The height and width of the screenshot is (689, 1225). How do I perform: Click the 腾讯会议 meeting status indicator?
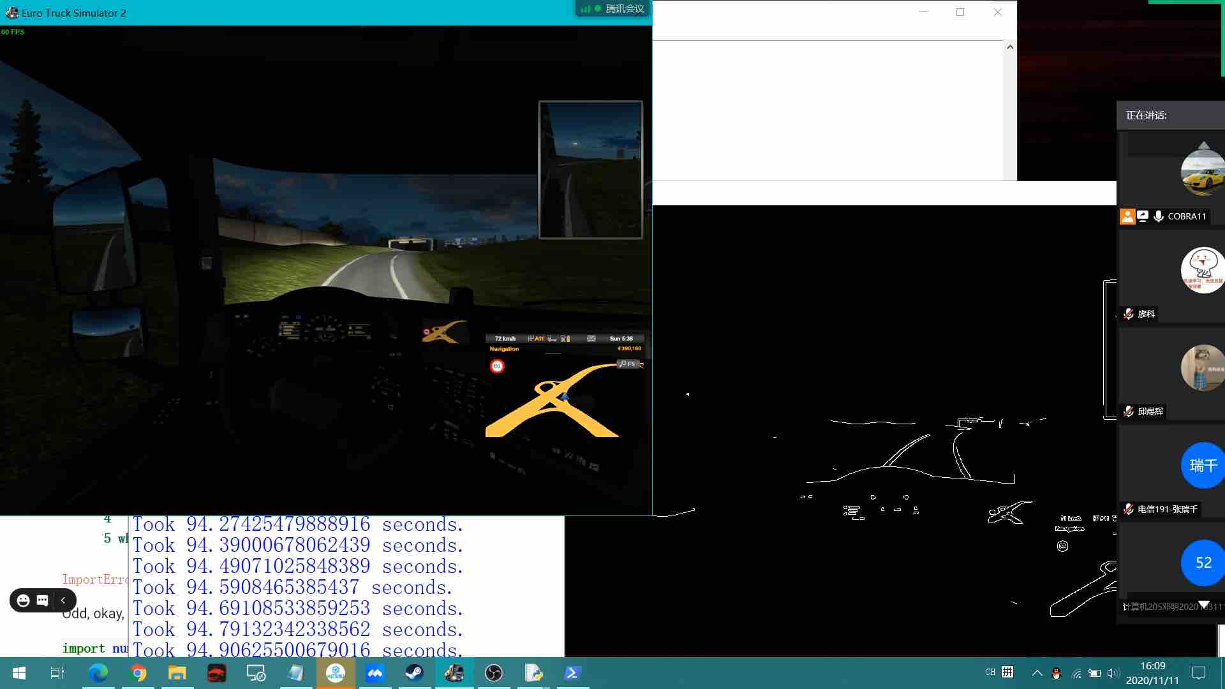click(x=612, y=8)
